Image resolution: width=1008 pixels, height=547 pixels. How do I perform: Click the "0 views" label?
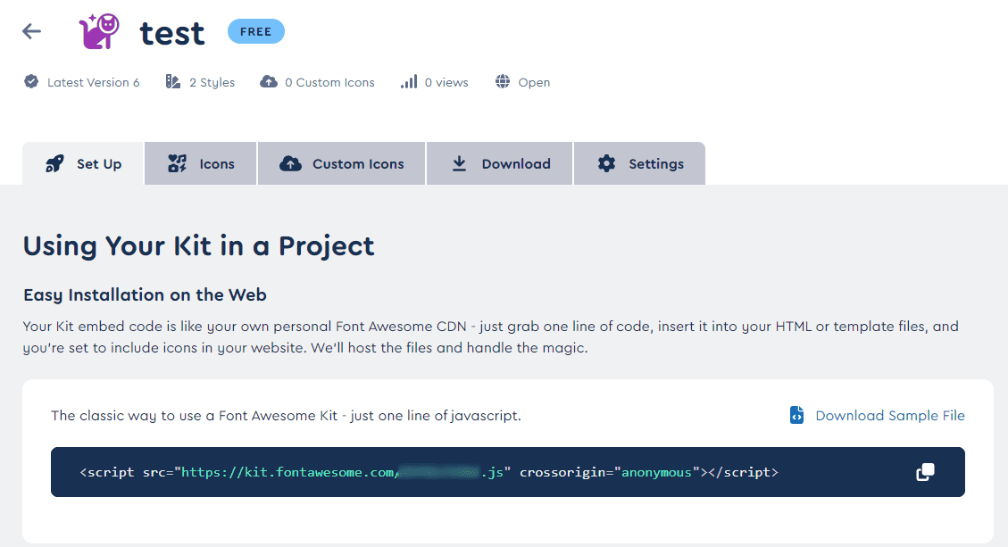[446, 82]
